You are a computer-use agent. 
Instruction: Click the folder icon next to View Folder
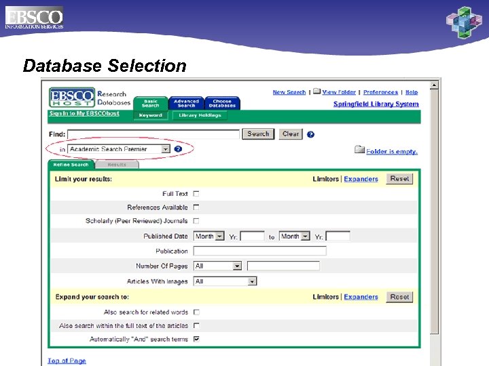pyautogui.click(x=317, y=91)
